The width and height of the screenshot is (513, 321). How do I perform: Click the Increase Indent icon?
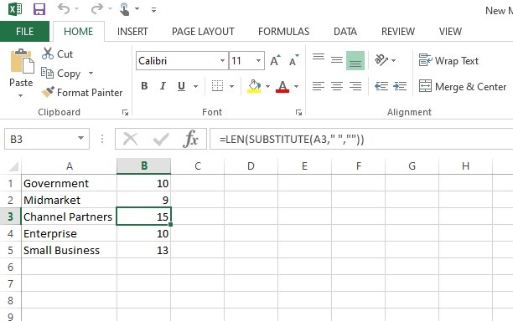point(400,86)
